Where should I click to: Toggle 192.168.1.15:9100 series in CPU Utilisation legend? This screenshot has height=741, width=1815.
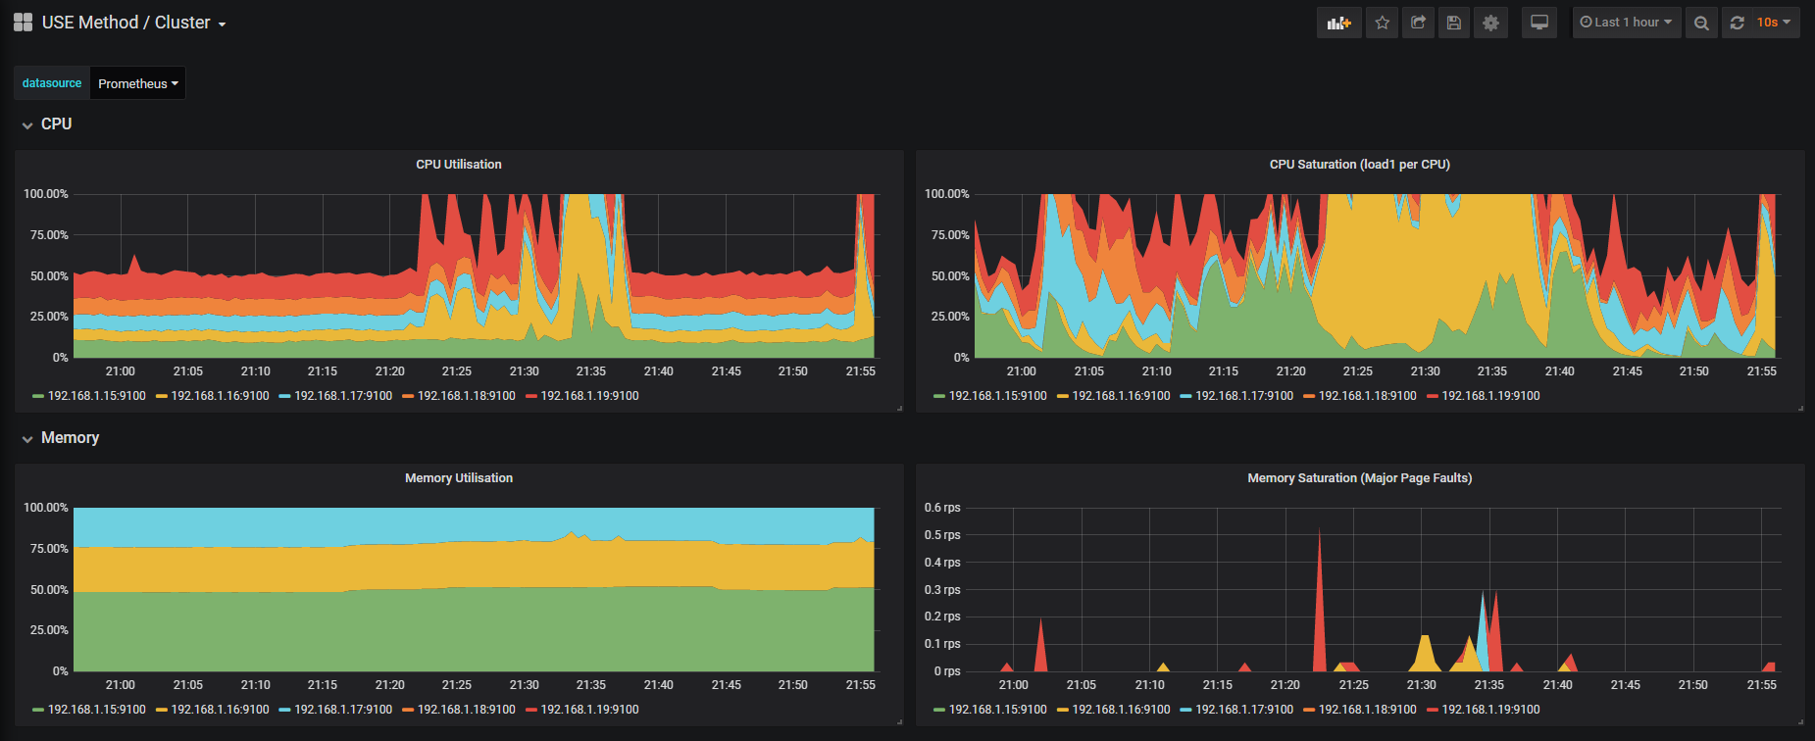pos(96,396)
